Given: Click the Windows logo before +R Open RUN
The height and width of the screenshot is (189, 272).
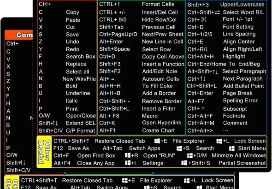Looking at the screenshot, I should (x=128, y=155).
